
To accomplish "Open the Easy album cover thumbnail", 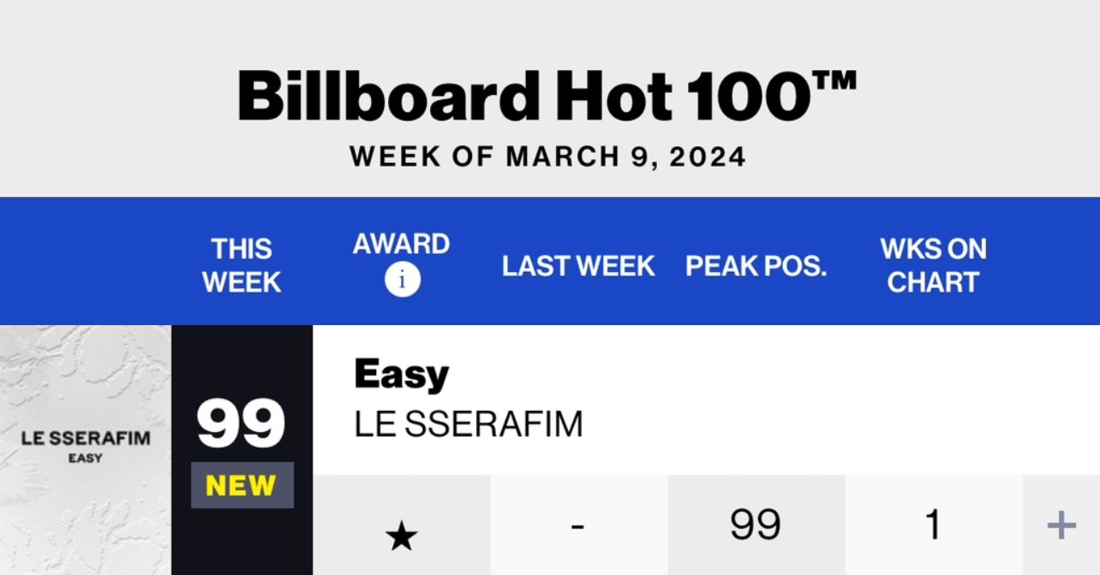I will click(86, 449).
